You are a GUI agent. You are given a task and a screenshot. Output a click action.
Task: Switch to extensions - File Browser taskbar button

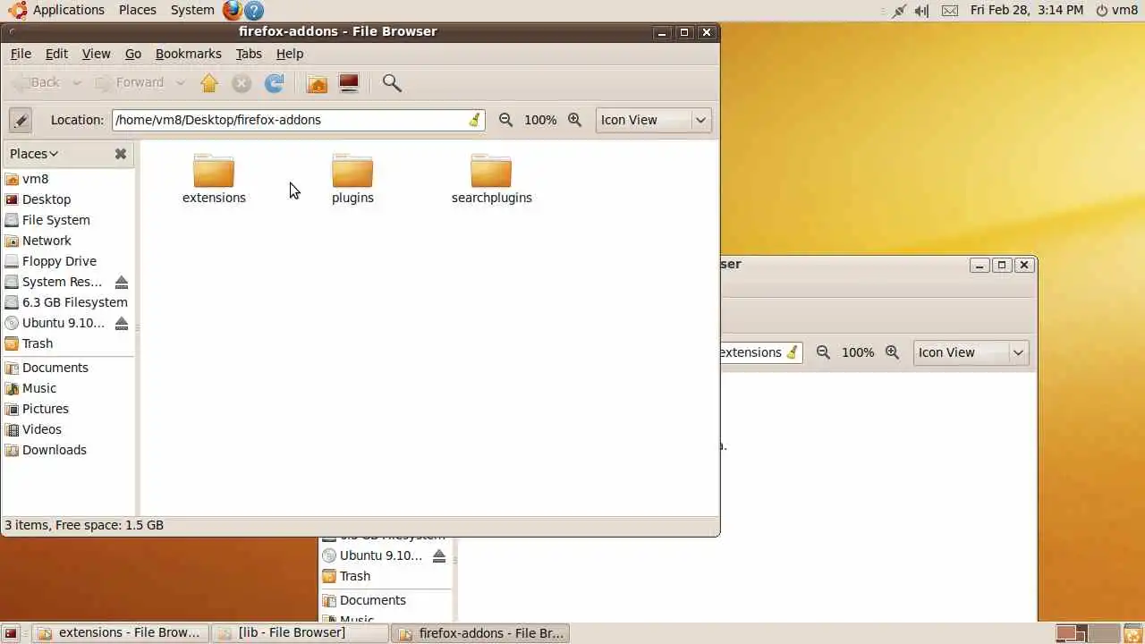[x=120, y=633]
